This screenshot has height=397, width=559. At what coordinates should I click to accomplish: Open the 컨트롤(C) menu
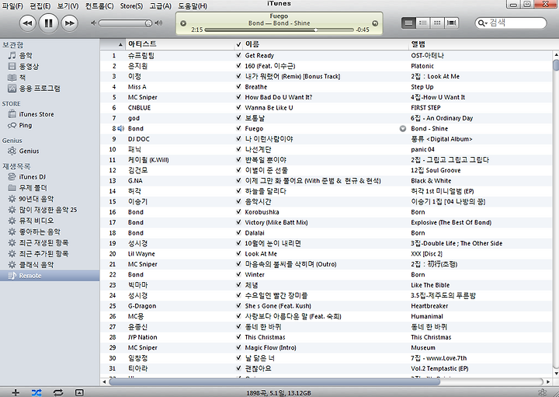click(99, 6)
